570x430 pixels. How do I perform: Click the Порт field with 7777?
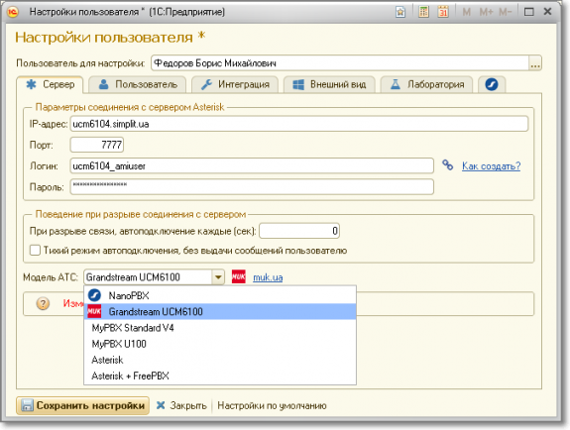pos(97,145)
